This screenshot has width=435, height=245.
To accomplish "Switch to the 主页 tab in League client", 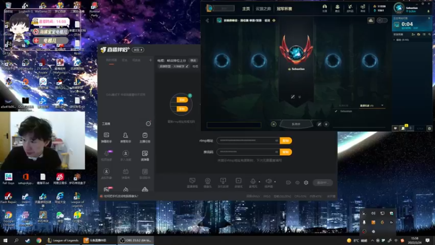I will tap(246, 9).
